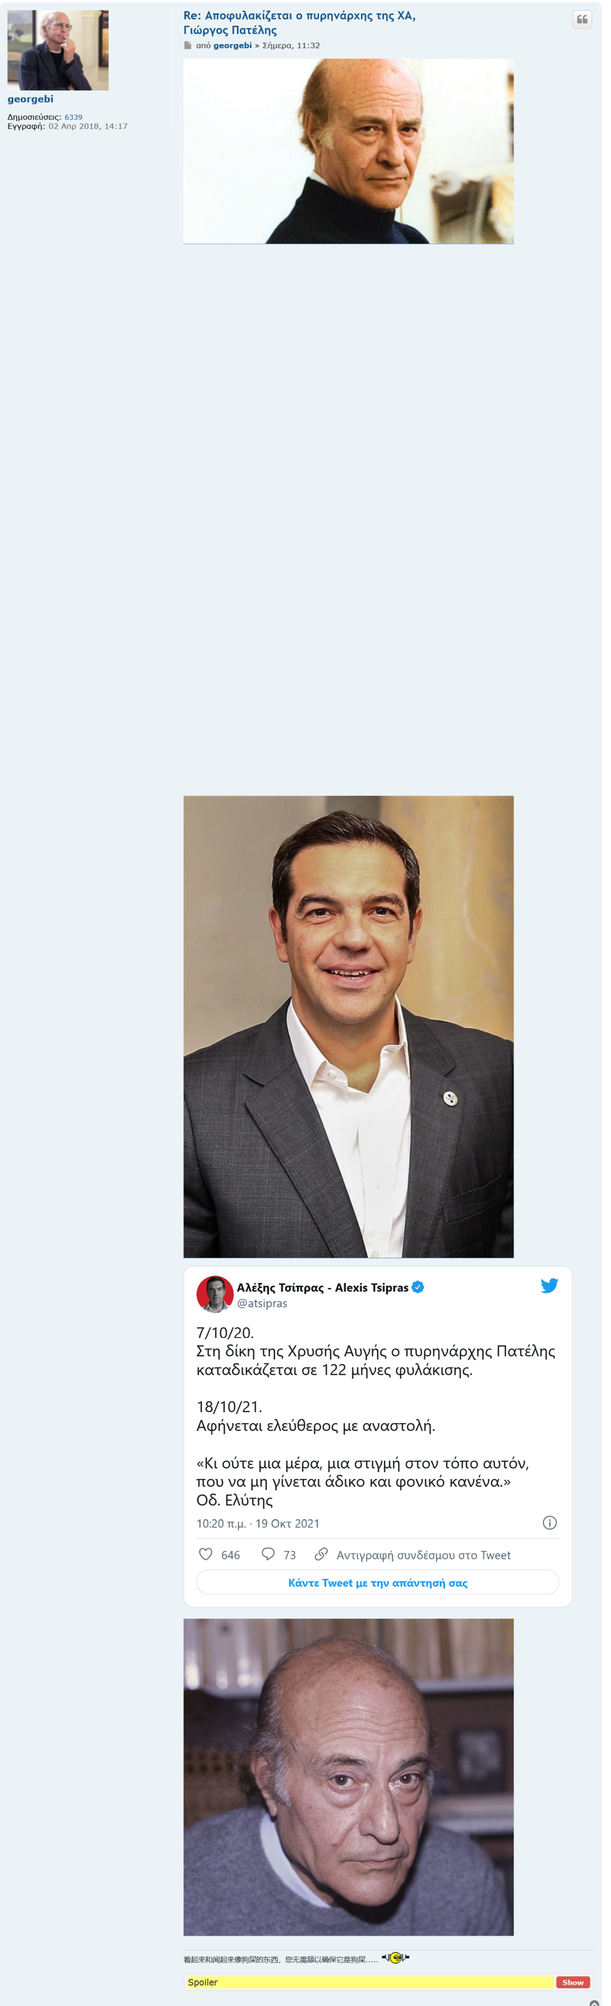Open the @atsipras handle
This screenshot has height=2006, width=611.
click(262, 1303)
